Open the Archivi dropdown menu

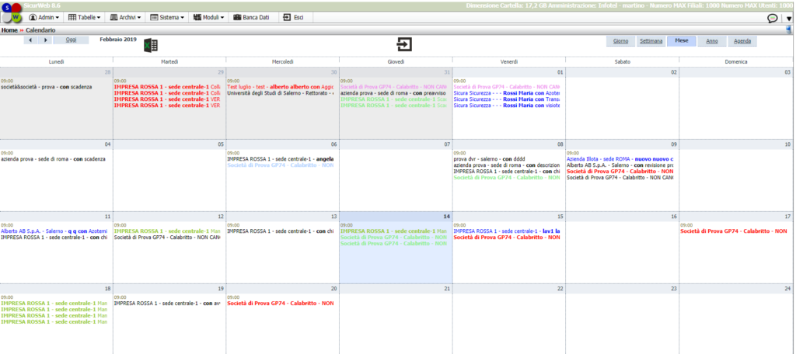[x=125, y=17]
